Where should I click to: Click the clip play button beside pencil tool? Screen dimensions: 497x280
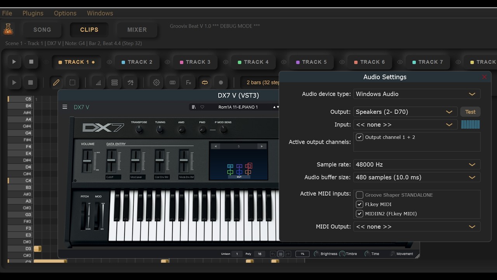[14, 82]
